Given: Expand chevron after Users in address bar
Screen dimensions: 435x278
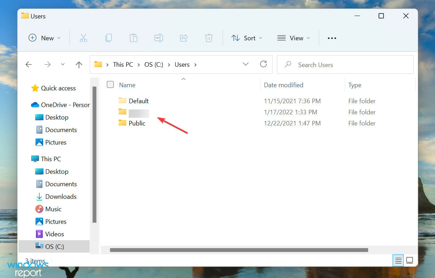Looking at the screenshot, I should point(195,65).
